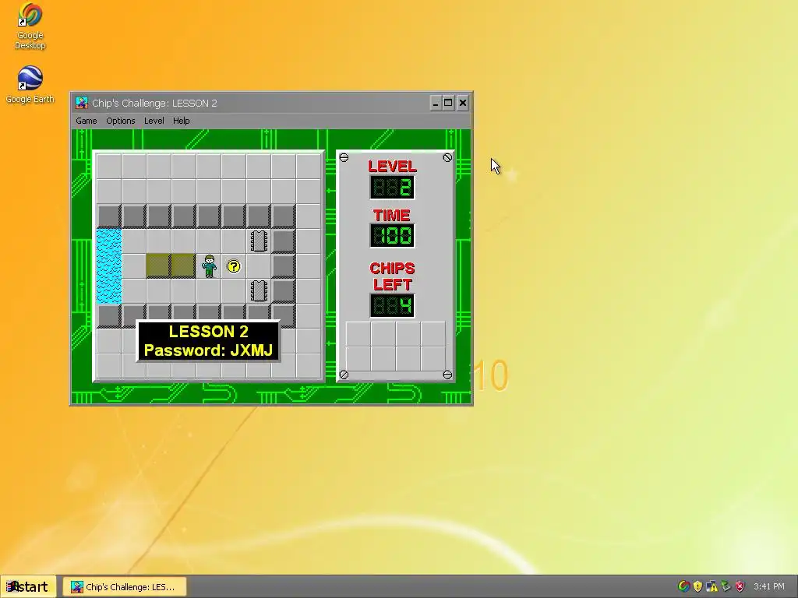798x598 pixels.
Task: Click the yellow question mark hint tile
Action: [234, 266]
